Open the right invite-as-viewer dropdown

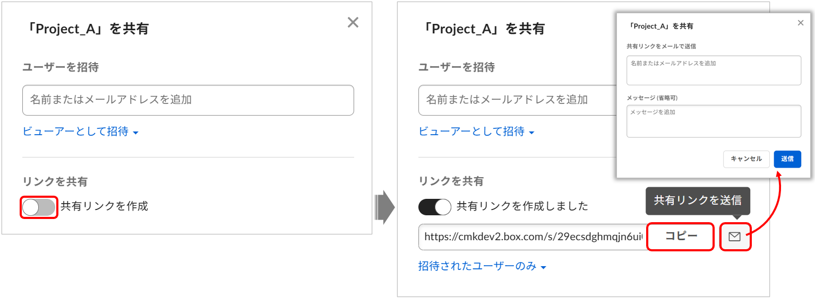[x=476, y=132]
